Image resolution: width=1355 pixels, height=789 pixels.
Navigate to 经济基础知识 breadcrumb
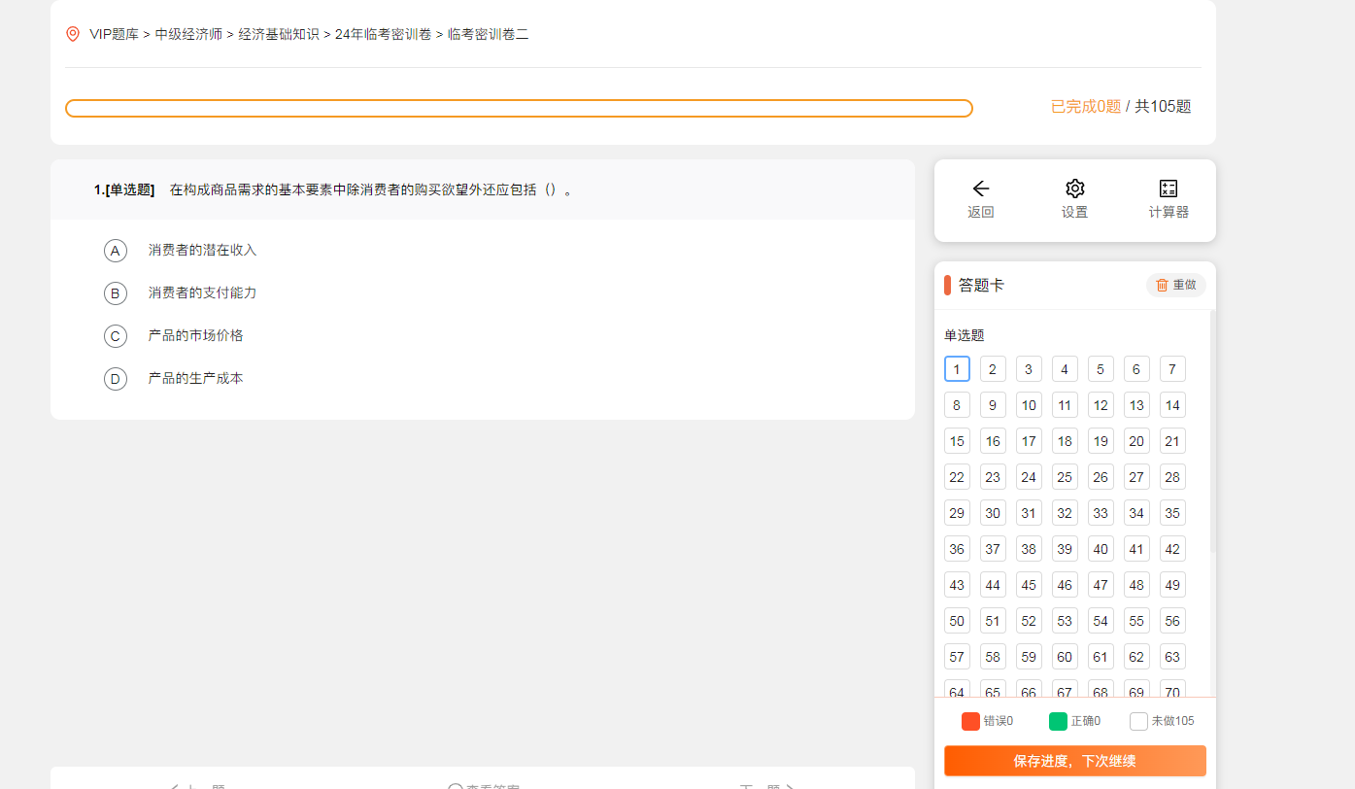tap(279, 34)
